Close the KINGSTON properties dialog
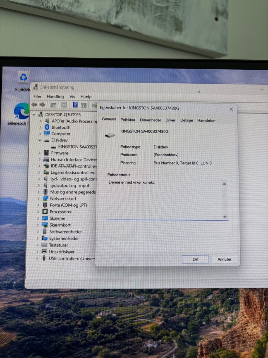Screen dimensions: 268x358 tap(231, 109)
